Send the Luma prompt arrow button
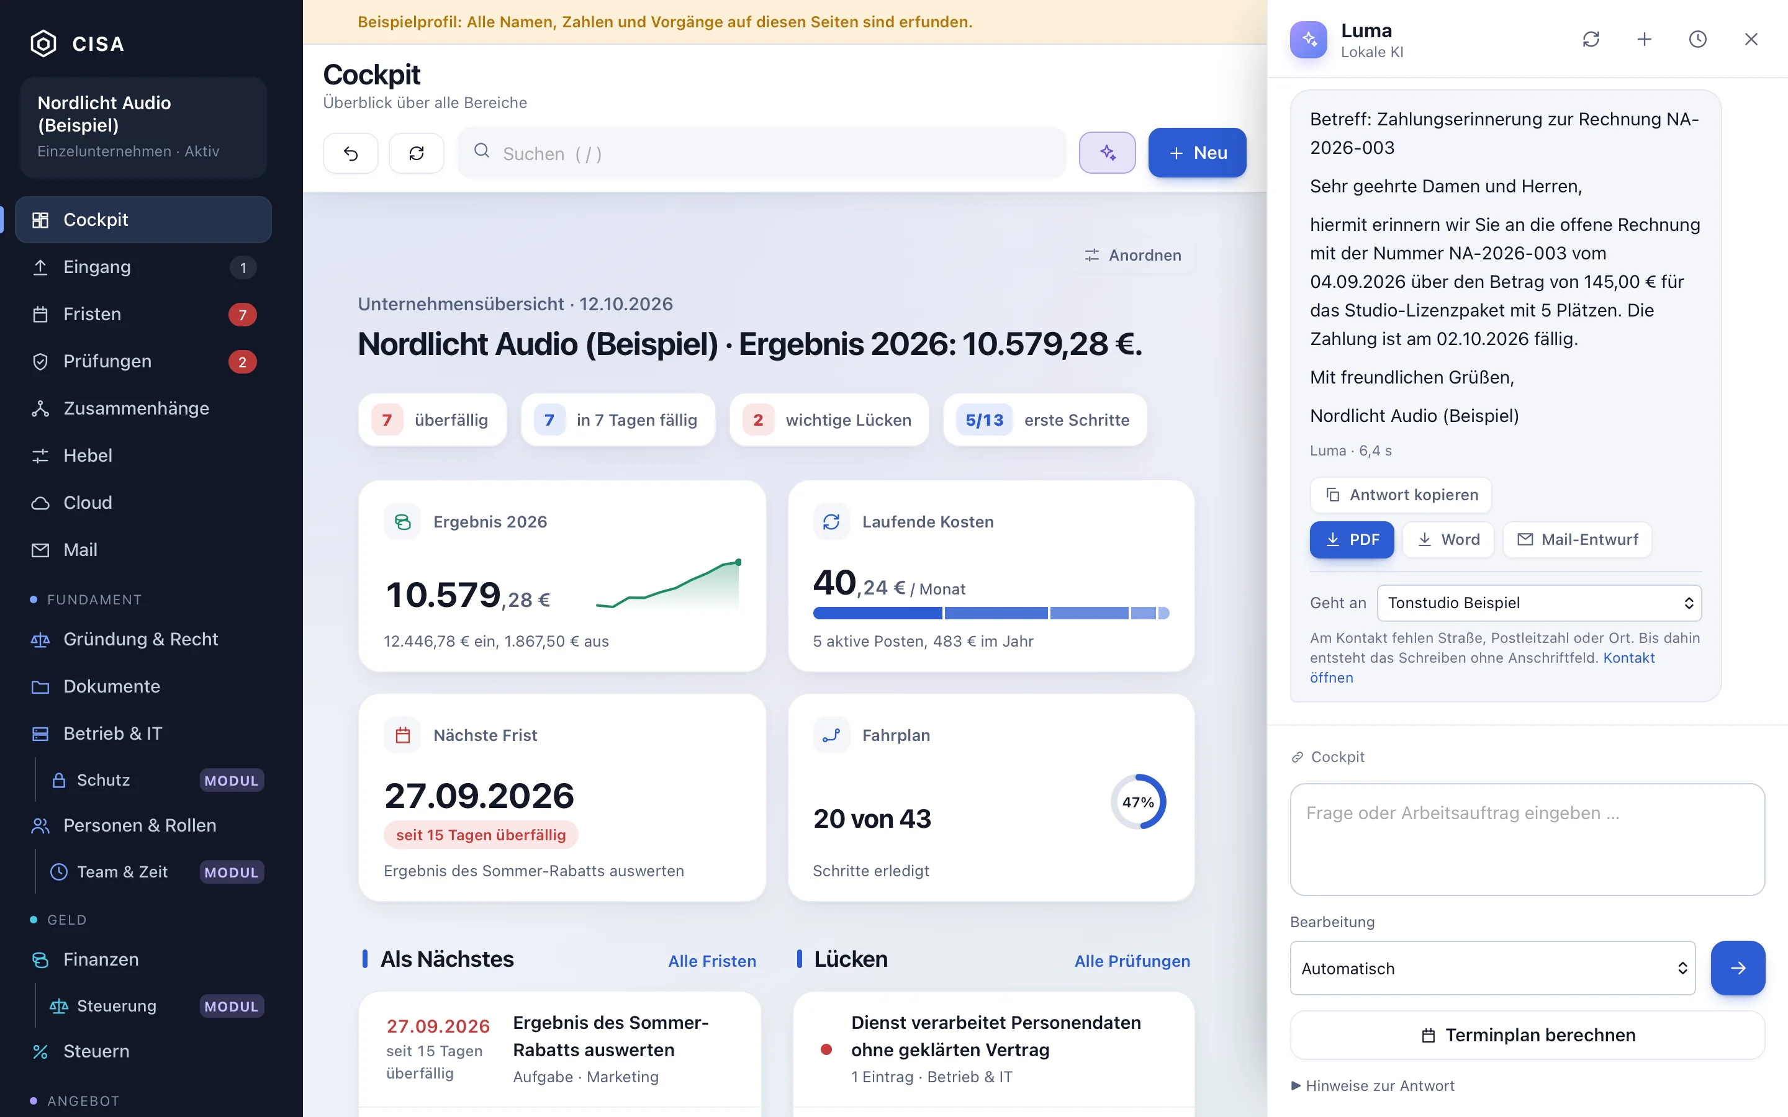 [x=1738, y=968]
